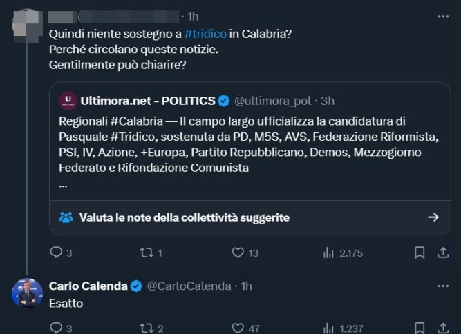Like the first tweet with 13 likes
The width and height of the screenshot is (461, 334).
238,253
